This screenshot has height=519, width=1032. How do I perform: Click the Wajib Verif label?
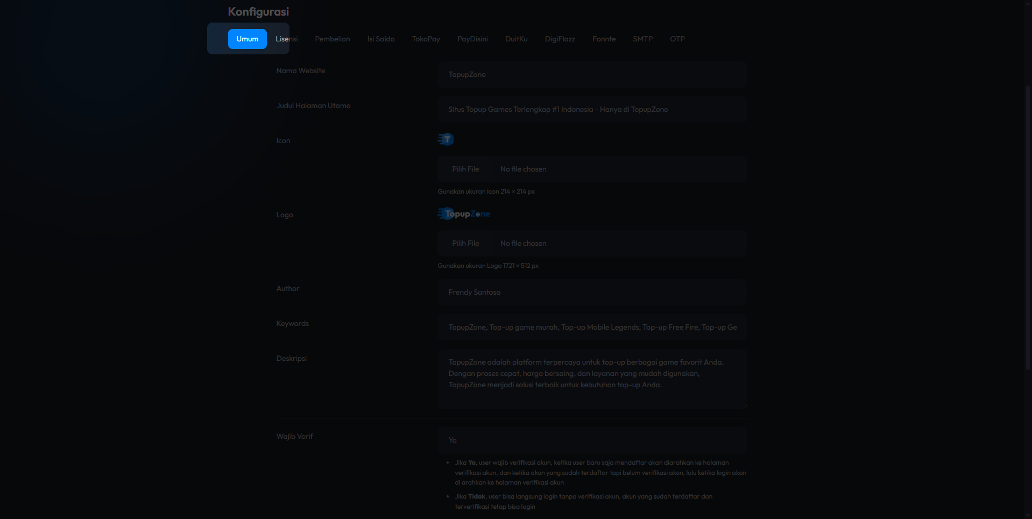click(x=294, y=436)
